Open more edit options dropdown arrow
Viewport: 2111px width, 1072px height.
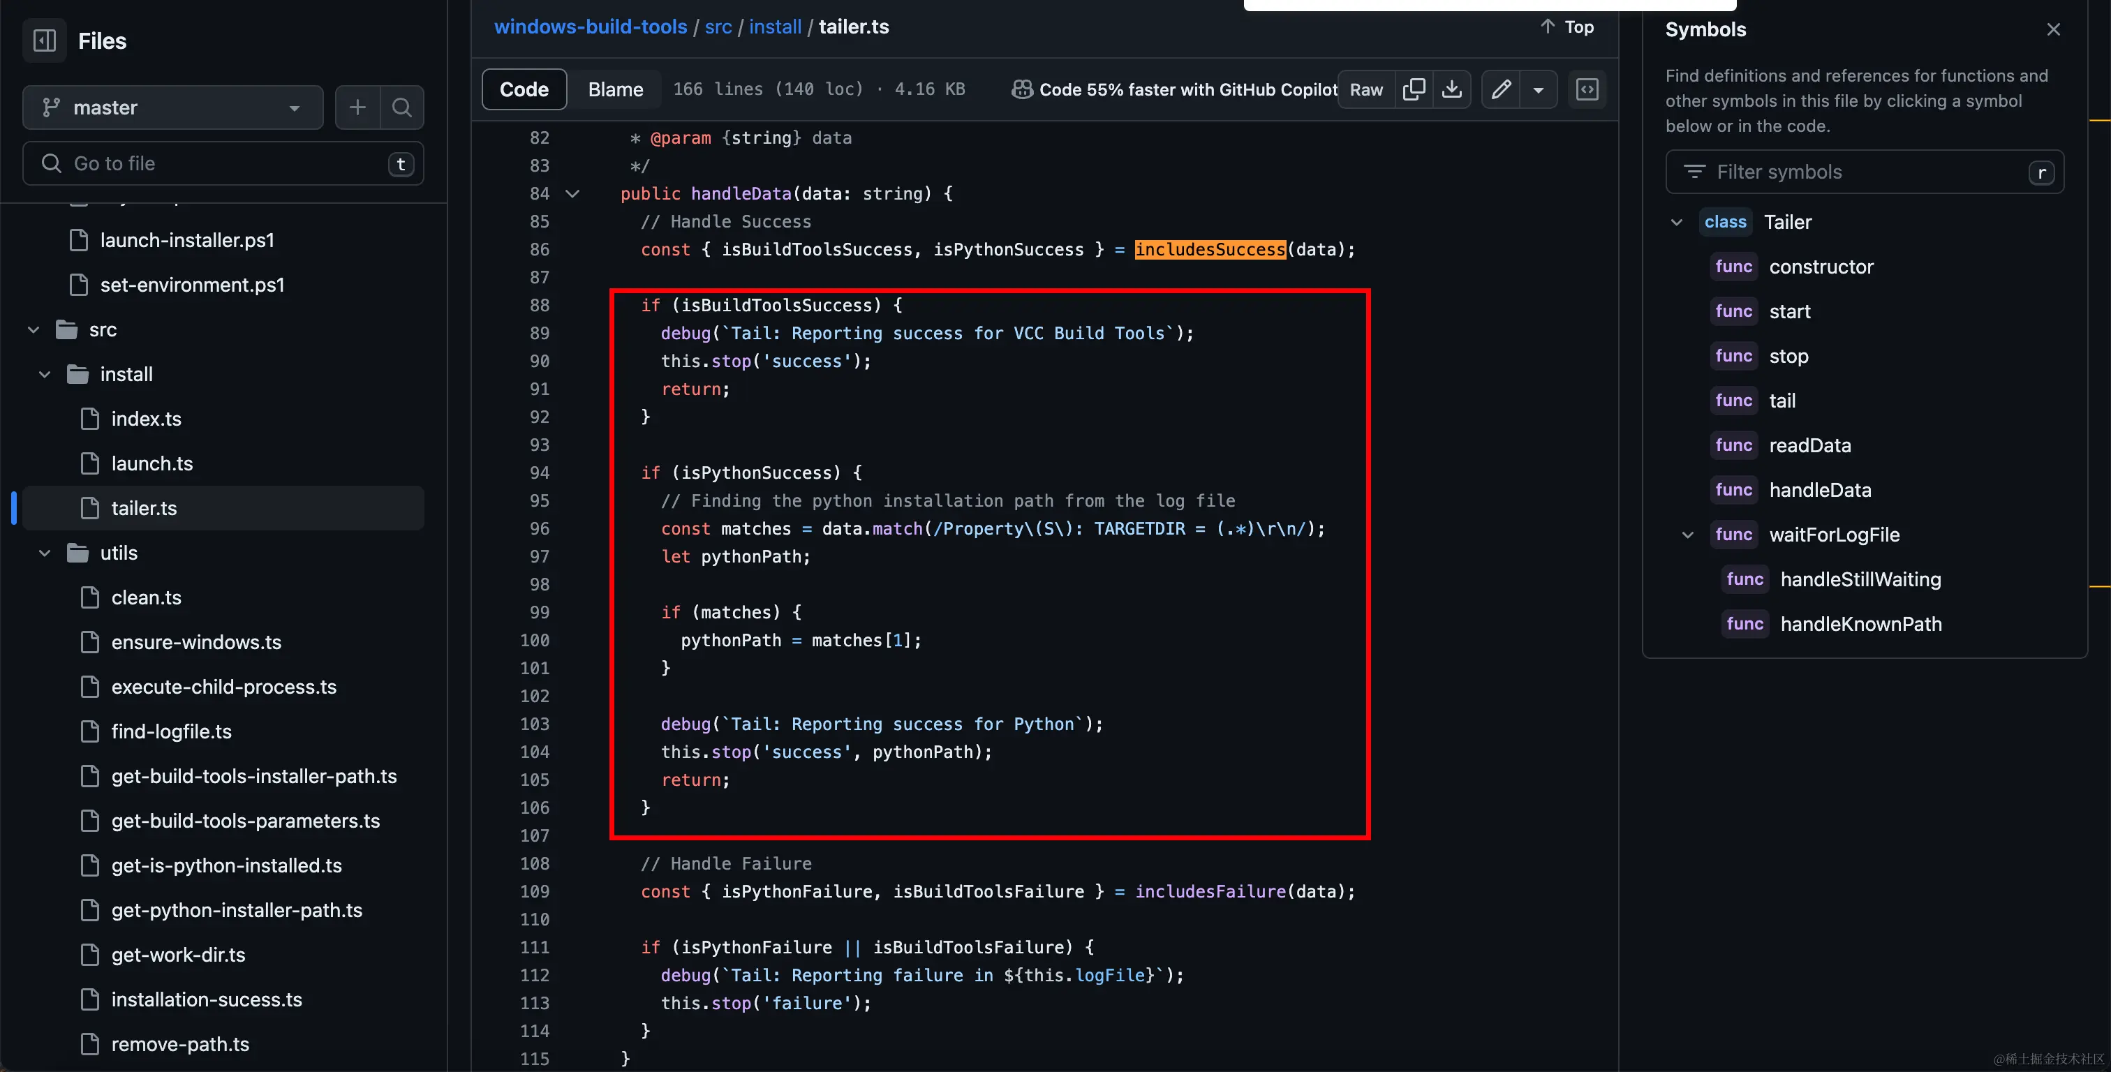1538,89
